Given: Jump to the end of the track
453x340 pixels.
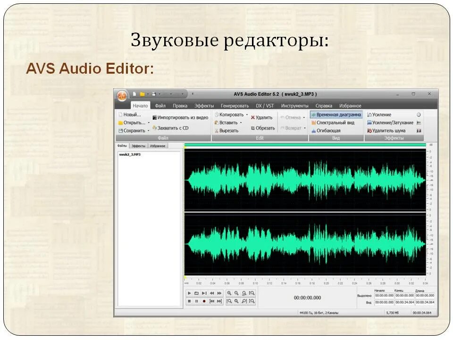Looking at the screenshot, I should click(x=219, y=301).
